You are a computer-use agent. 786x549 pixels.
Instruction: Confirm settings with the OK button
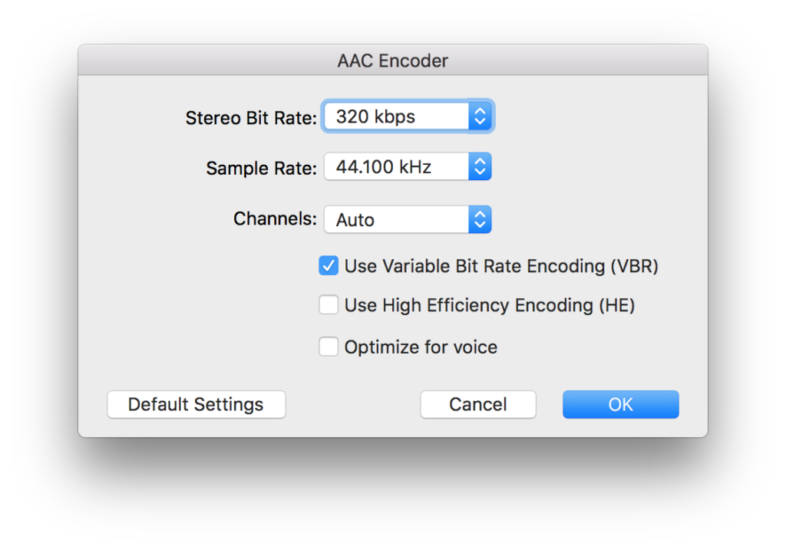[x=620, y=404]
